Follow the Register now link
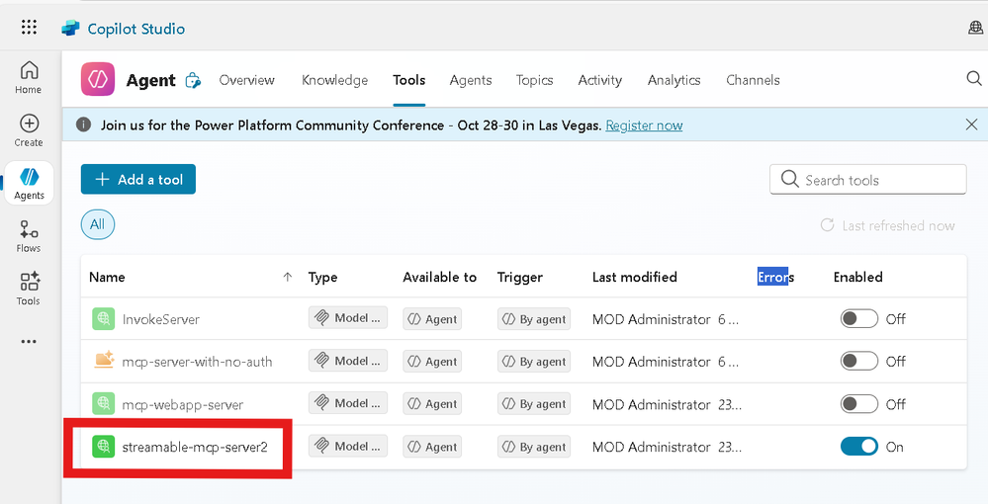The height and width of the screenshot is (504, 988). 644,126
